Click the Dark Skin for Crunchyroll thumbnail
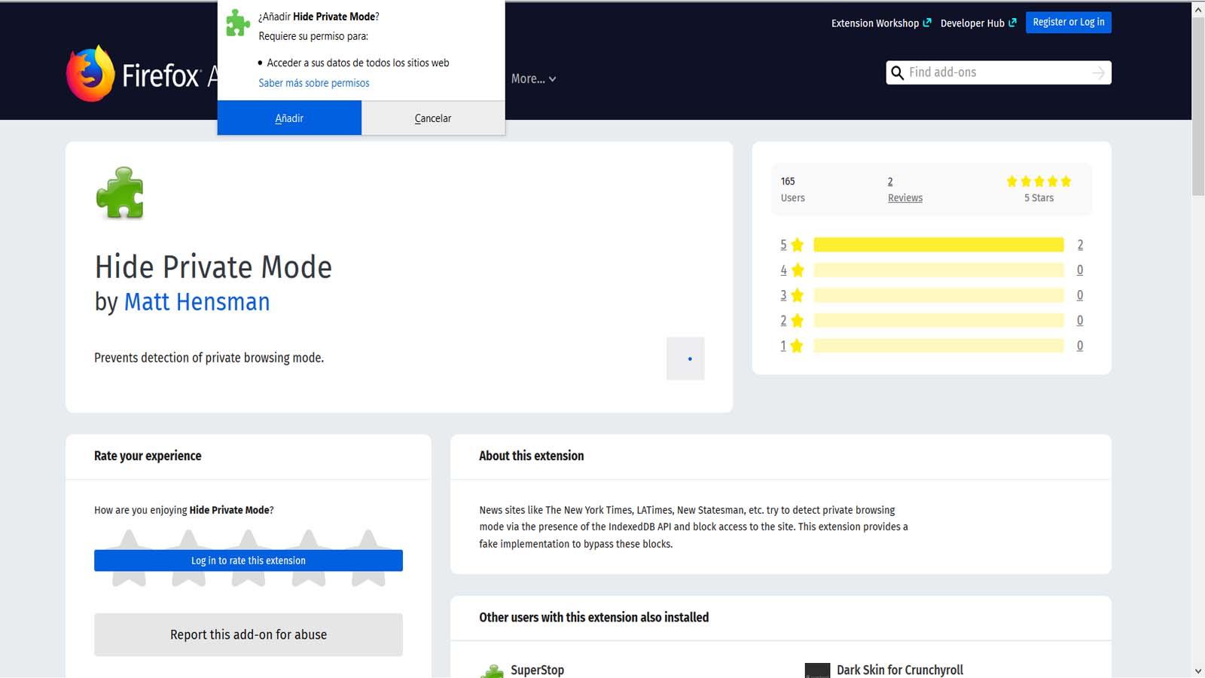The height and width of the screenshot is (678, 1205). 817,670
